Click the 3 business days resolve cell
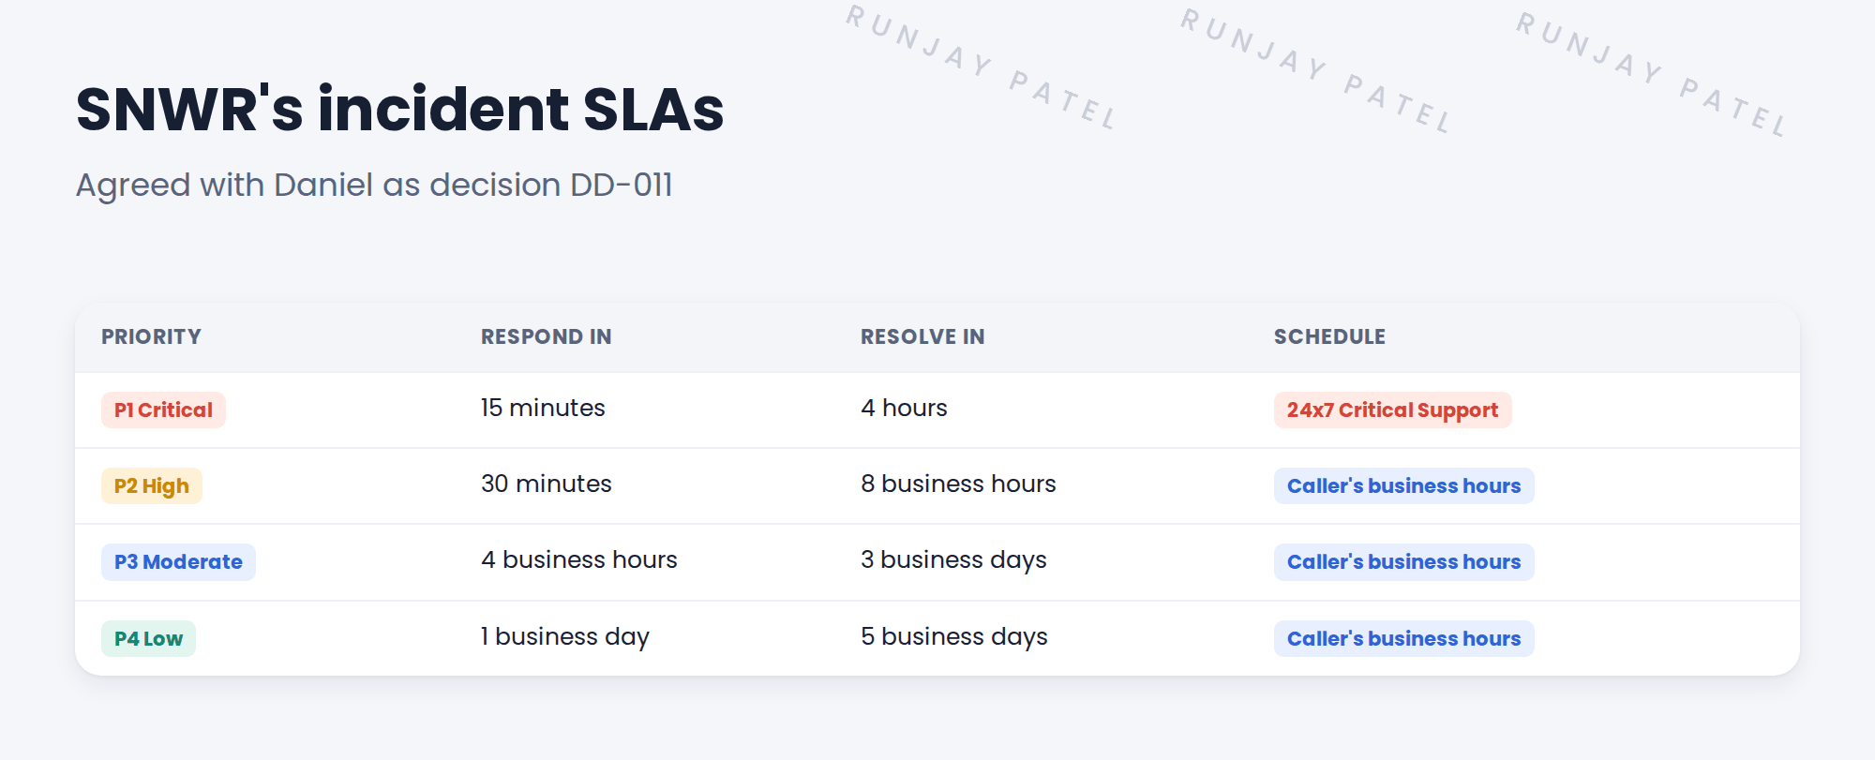This screenshot has height=760, width=1875. (x=953, y=559)
